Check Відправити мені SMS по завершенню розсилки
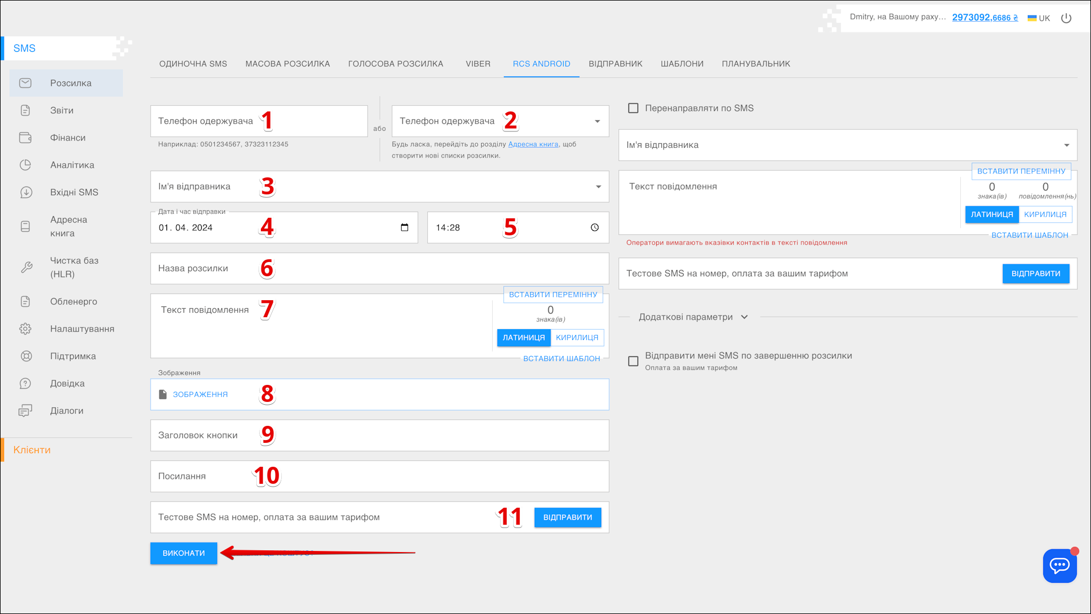 [633, 361]
